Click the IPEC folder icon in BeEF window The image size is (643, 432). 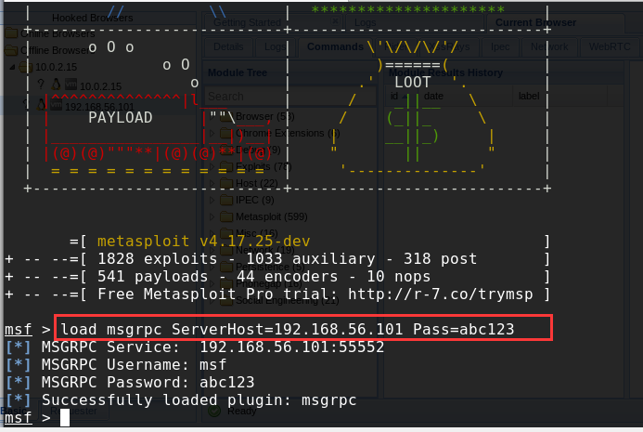click(226, 200)
